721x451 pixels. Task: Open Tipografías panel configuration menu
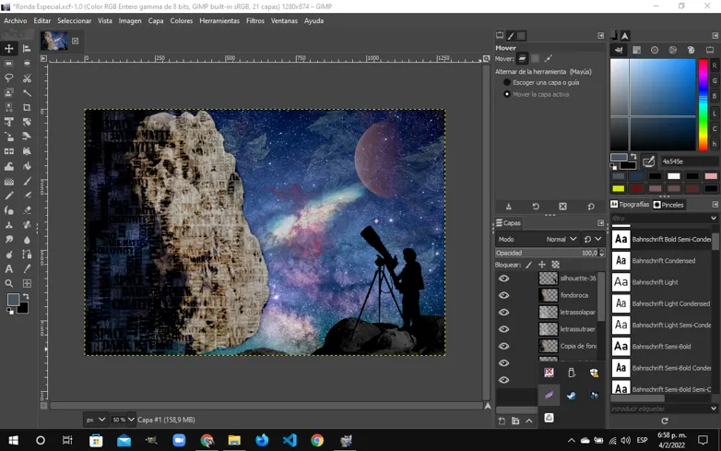[715, 204]
